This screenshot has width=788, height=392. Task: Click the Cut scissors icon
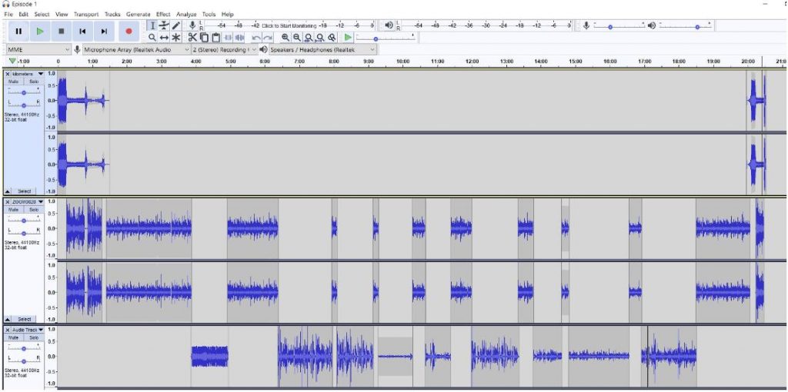coord(193,37)
